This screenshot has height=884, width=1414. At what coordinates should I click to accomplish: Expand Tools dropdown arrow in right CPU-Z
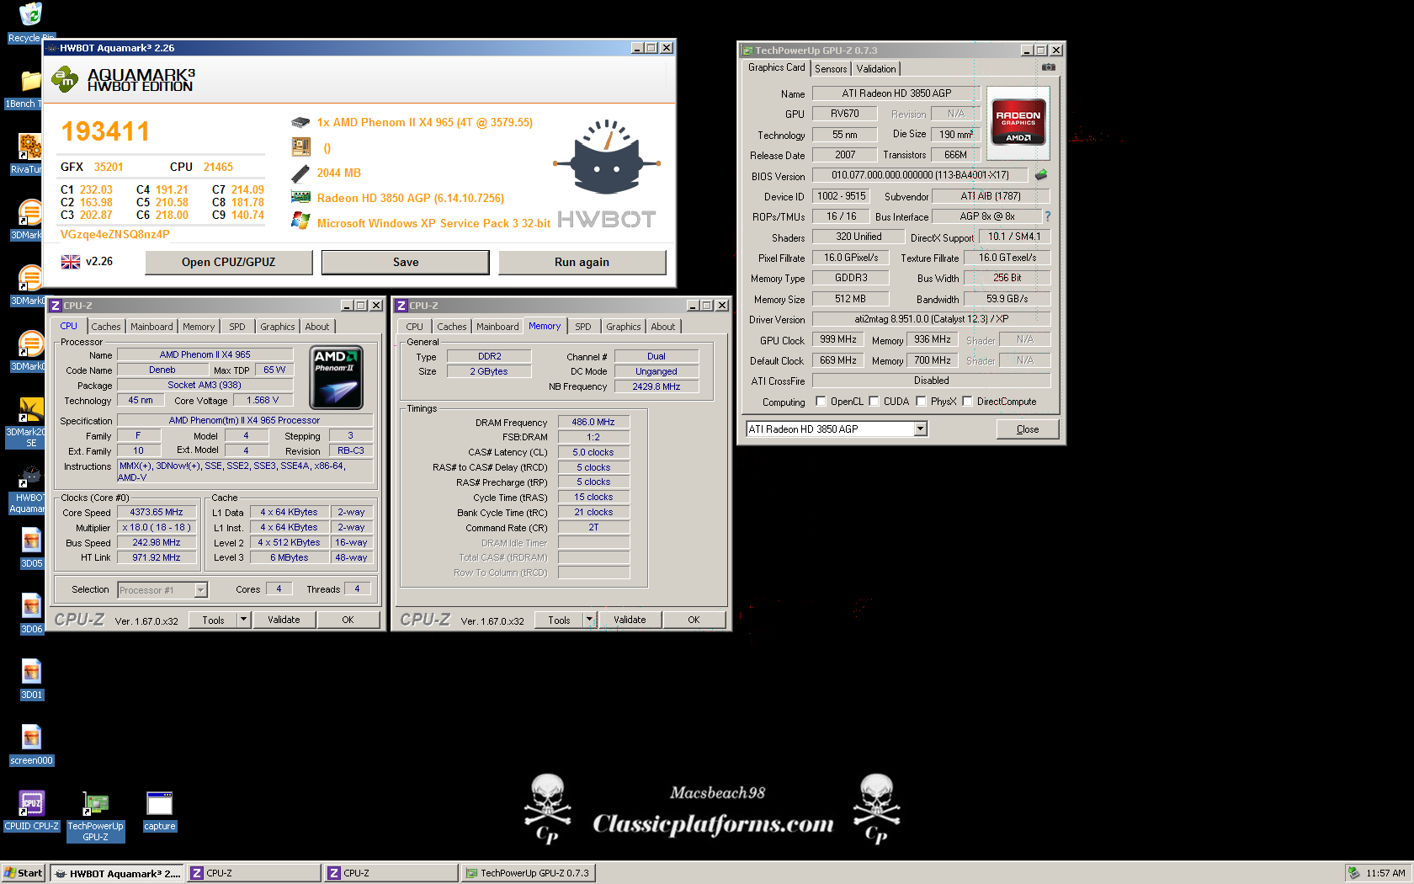point(589,620)
